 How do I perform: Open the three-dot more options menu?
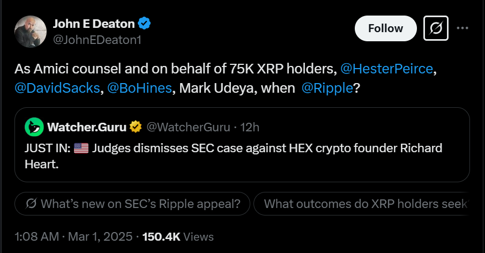point(462,28)
